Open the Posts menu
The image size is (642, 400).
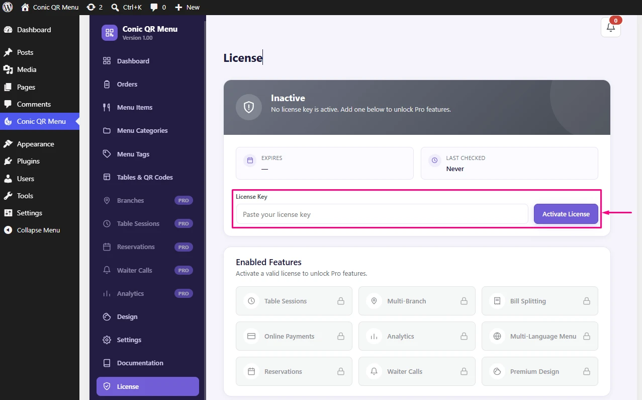point(40,52)
